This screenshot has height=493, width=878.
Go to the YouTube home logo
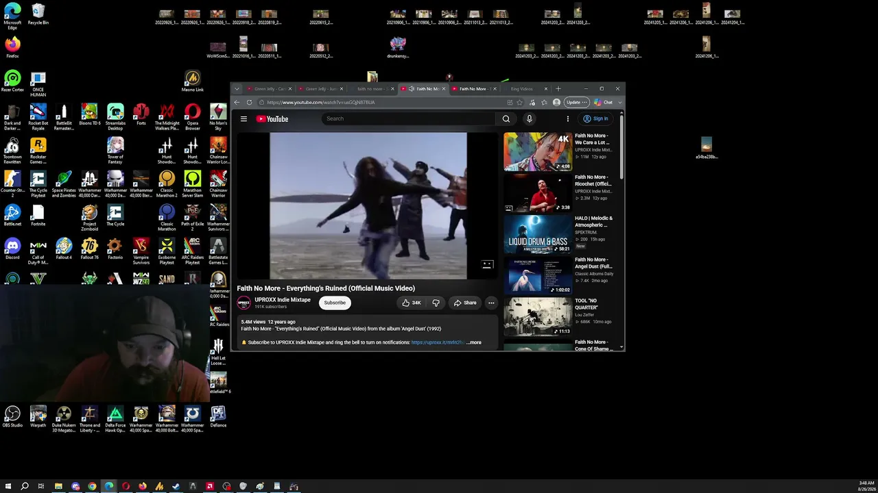pos(272,118)
